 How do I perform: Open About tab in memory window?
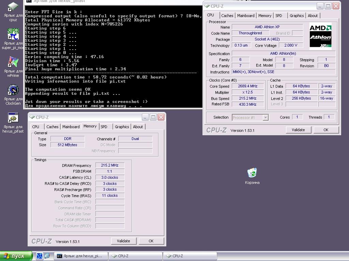138,127
